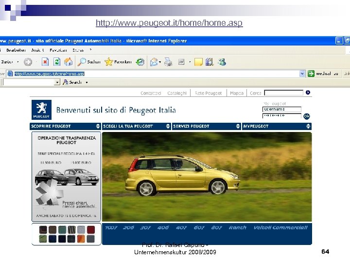Click the Search binoculars icon in lower toolbar
This screenshot has width=350, height=263.
[x=65, y=82]
